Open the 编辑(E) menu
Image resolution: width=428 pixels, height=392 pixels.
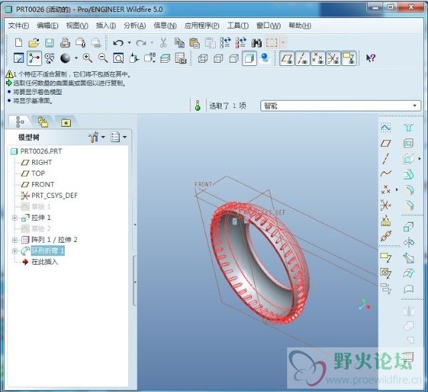coord(47,25)
